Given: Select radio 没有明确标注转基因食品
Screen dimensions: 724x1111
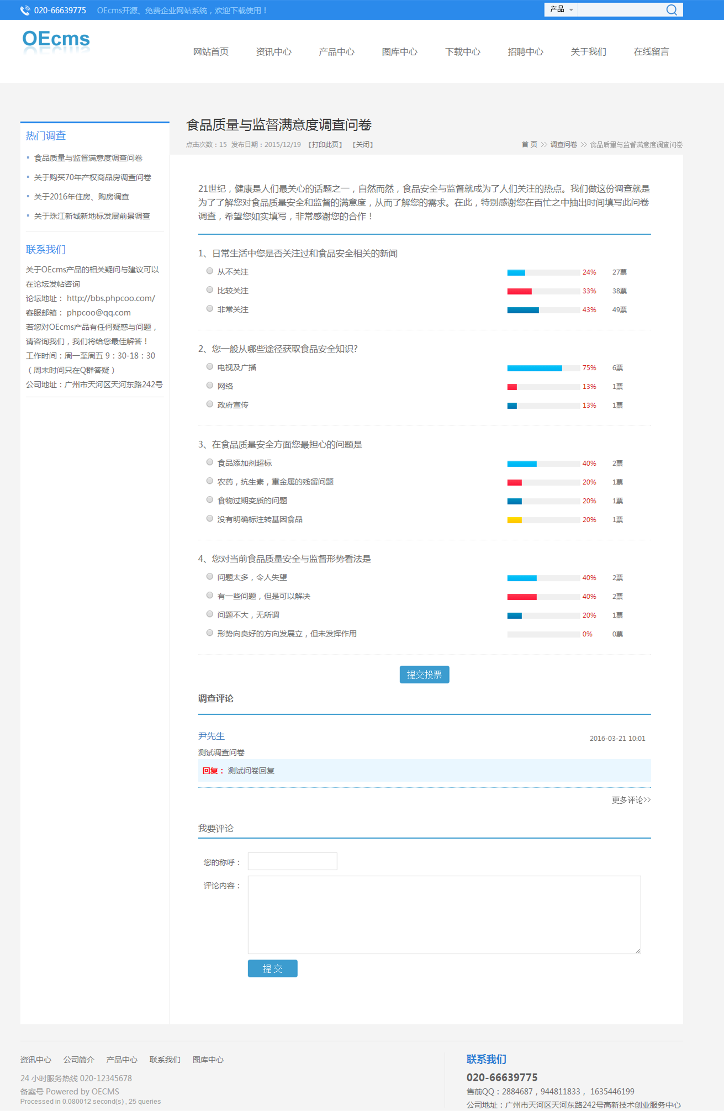Looking at the screenshot, I should coord(210,518).
